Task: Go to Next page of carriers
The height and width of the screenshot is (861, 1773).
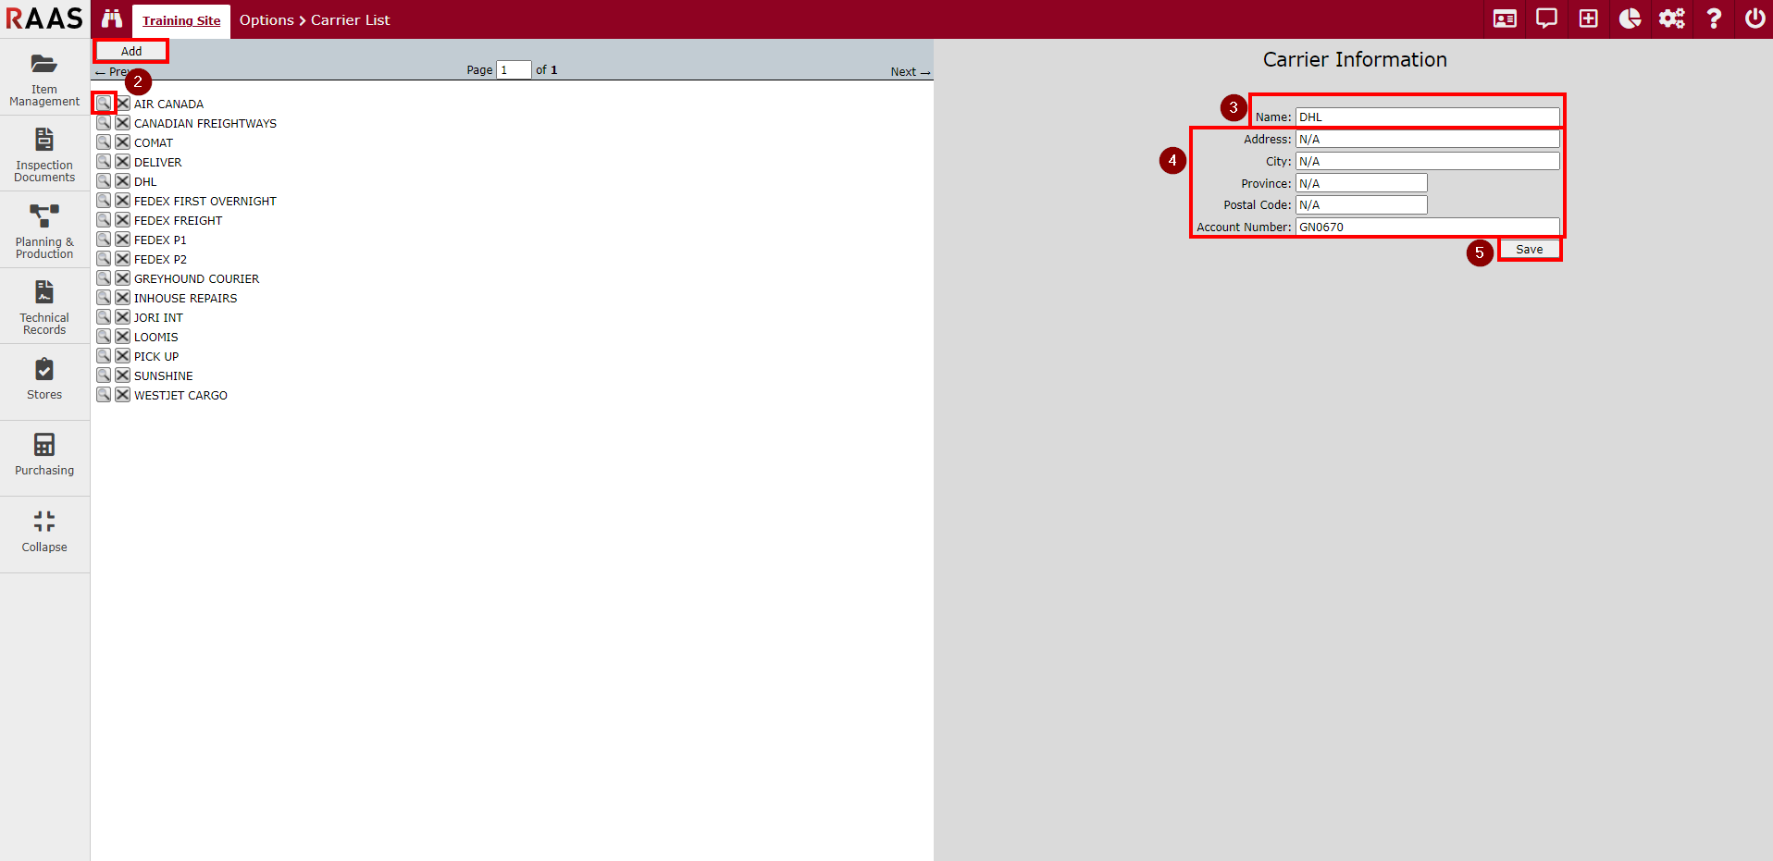Action: [x=910, y=72]
